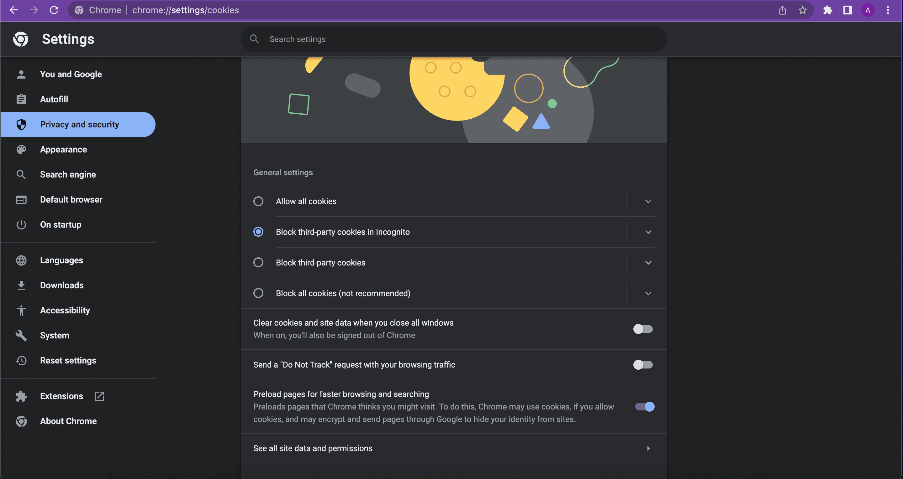Click the System wrench icon
Screen dimensions: 903x479
(x=20, y=335)
